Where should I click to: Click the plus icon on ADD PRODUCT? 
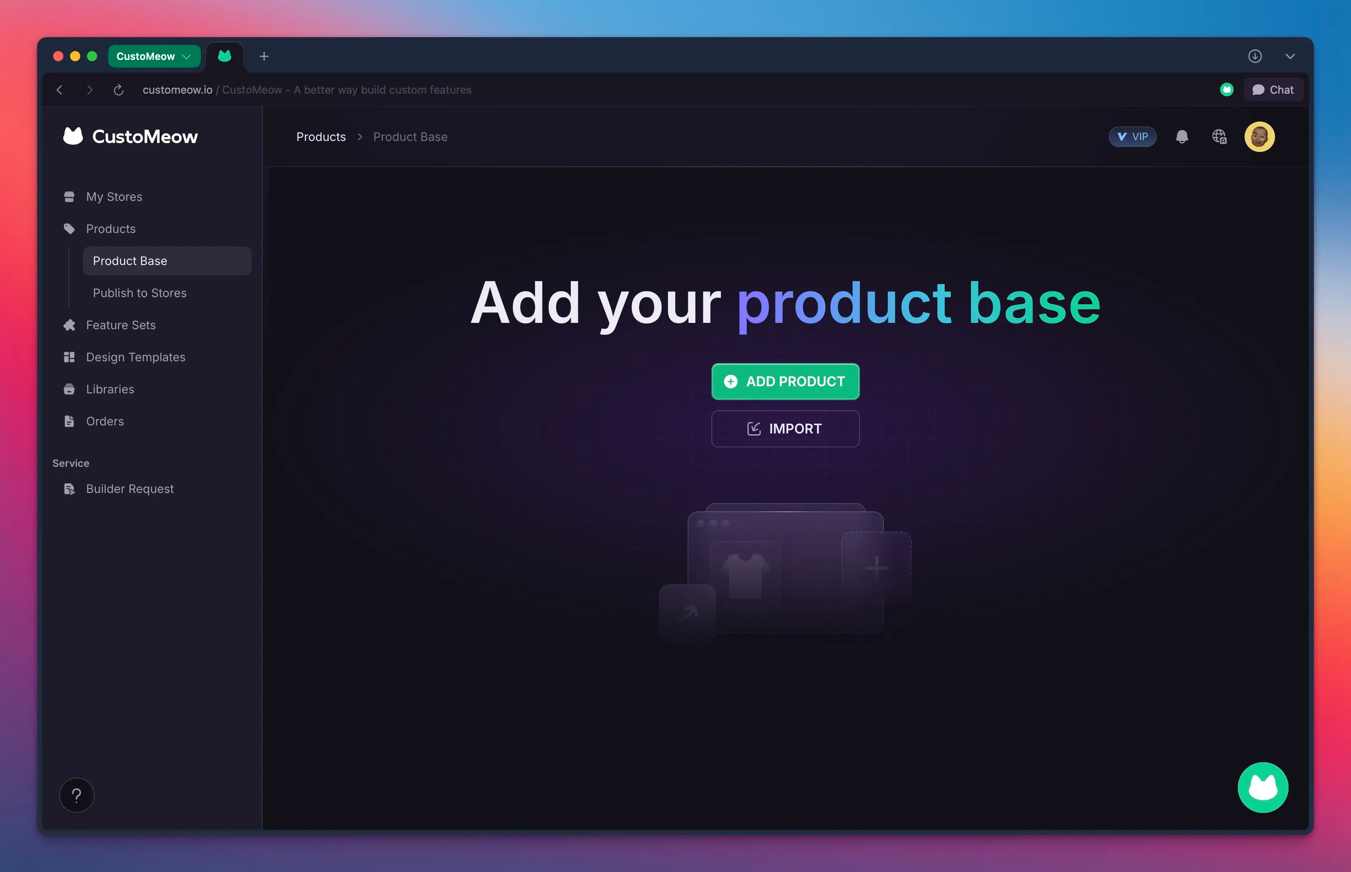click(x=730, y=382)
